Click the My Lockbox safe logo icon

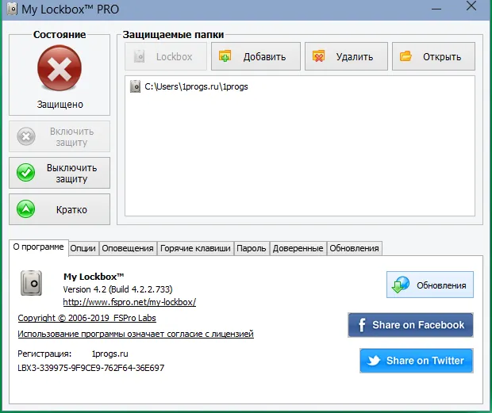click(x=31, y=283)
